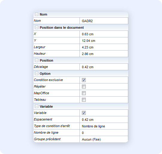Click the bold Nom section header
The height and width of the screenshot is (154, 162).
43,14
